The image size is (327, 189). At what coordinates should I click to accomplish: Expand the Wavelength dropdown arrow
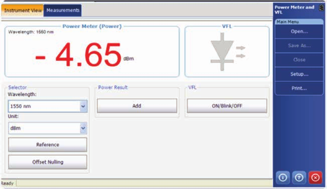[83, 106]
